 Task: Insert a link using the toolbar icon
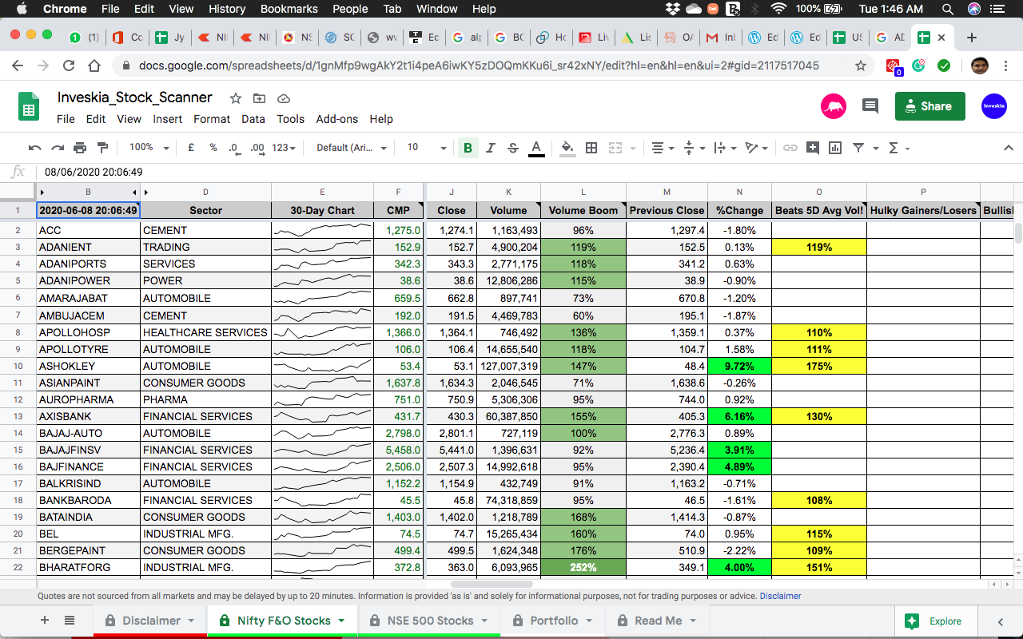coord(790,148)
